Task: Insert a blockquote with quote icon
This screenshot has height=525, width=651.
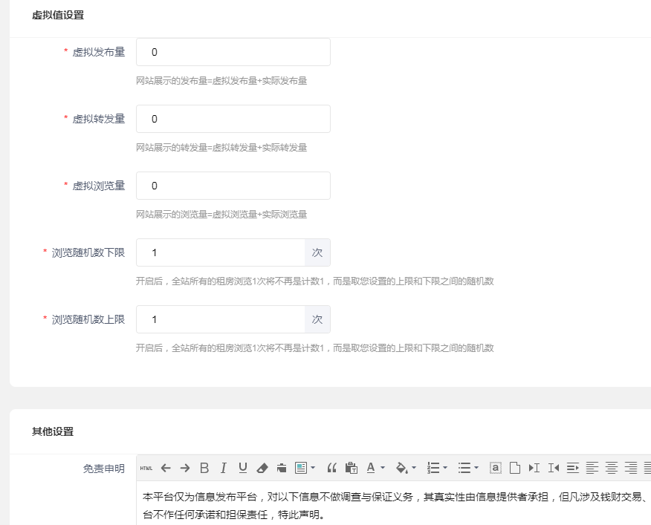Action: point(331,468)
